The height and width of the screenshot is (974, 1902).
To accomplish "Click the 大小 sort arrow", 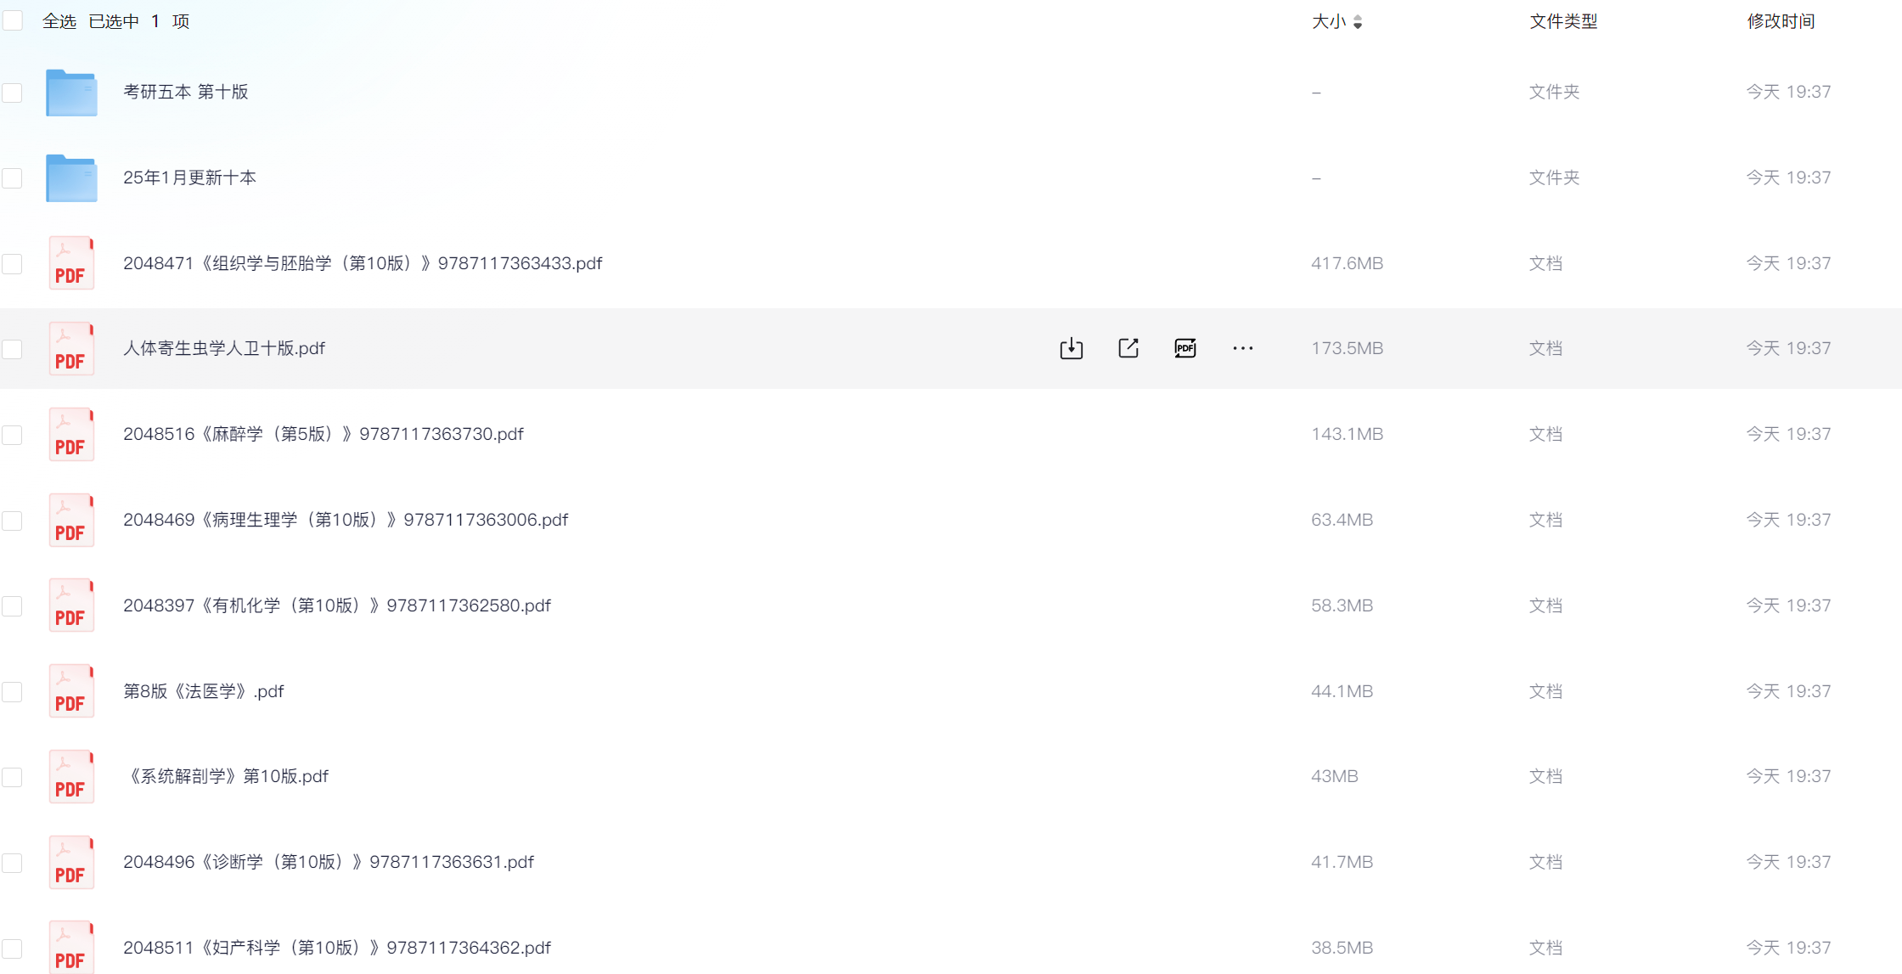I will [1358, 21].
